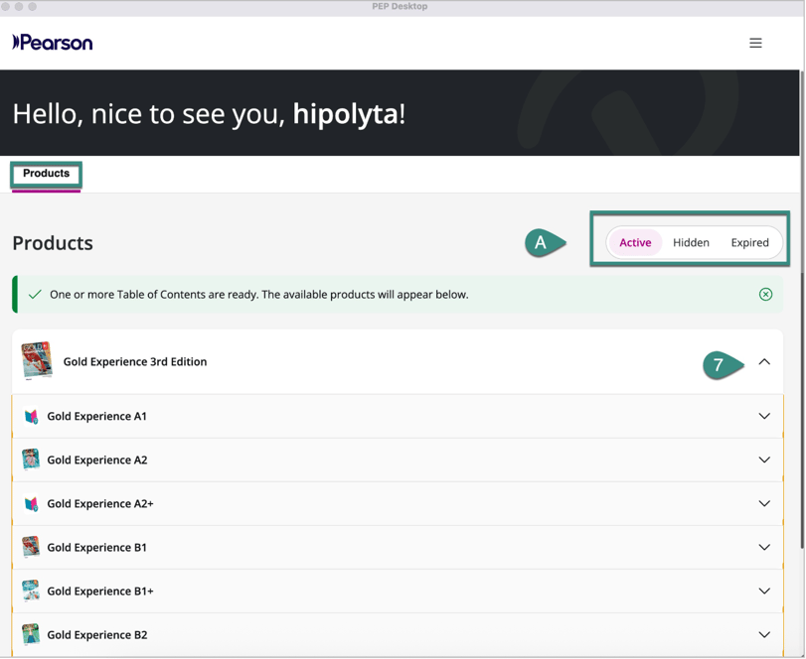Click the Gold Experience 3rd Edition title
The height and width of the screenshot is (659, 806).
click(x=135, y=362)
